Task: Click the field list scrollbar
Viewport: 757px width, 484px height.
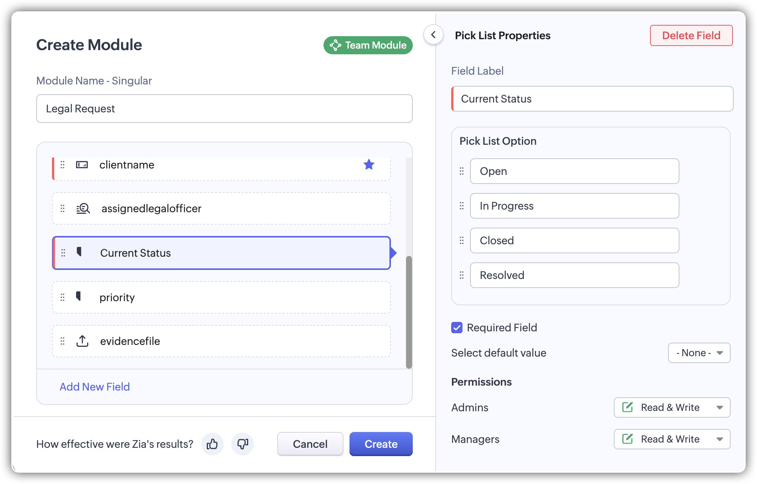Action: 409,312
